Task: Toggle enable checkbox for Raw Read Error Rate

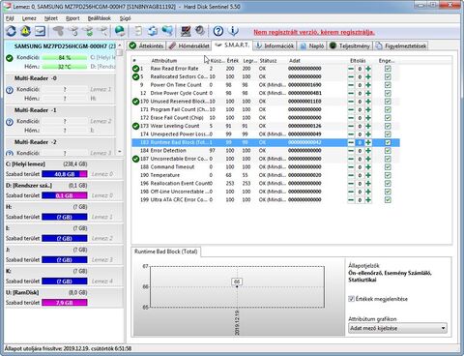Action: pos(388,69)
